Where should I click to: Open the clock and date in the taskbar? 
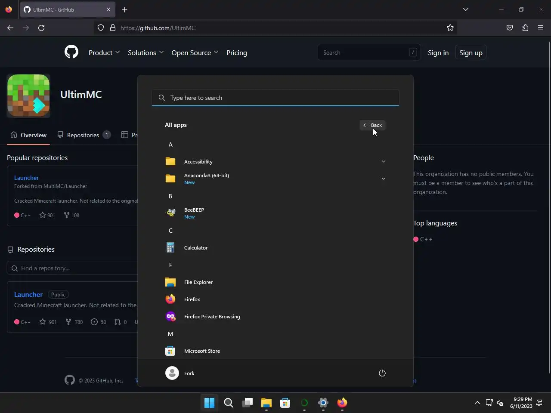[521, 403]
